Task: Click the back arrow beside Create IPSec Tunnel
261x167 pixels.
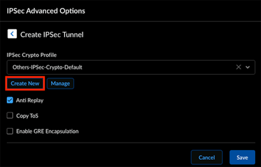Action: (x=12, y=34)
